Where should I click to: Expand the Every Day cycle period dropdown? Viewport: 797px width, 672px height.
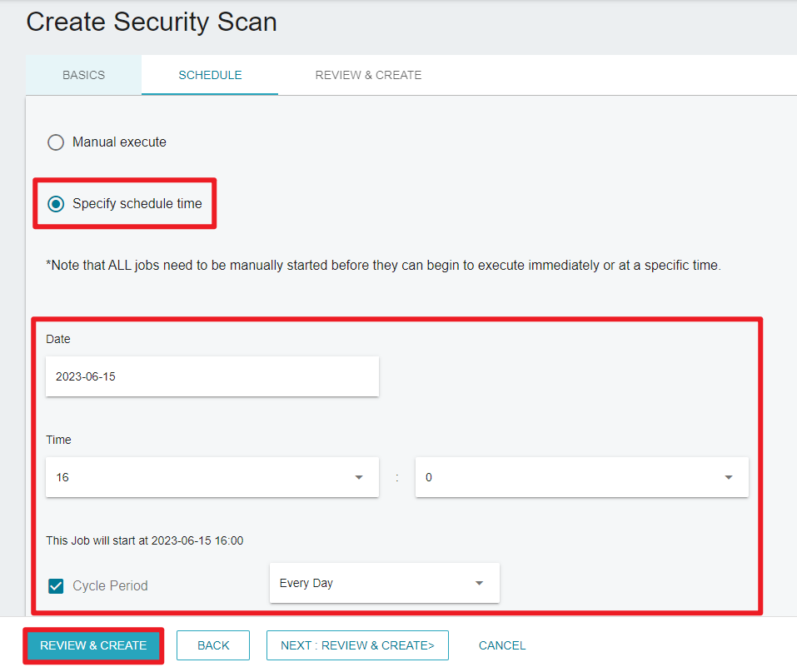384,583
